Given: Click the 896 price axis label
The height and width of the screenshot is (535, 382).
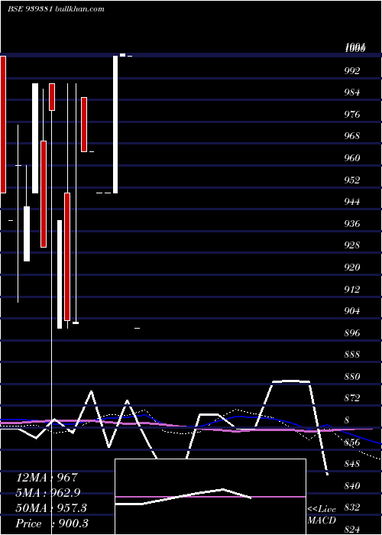Looking at the screenshot, I should point(352,333).
